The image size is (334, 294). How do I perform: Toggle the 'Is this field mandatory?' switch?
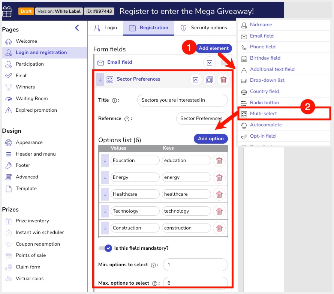[x=105, y=248]
